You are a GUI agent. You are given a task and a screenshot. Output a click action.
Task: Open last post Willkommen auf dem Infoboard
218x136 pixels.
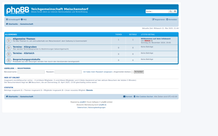pyautogui.click(x=156, y=39)
